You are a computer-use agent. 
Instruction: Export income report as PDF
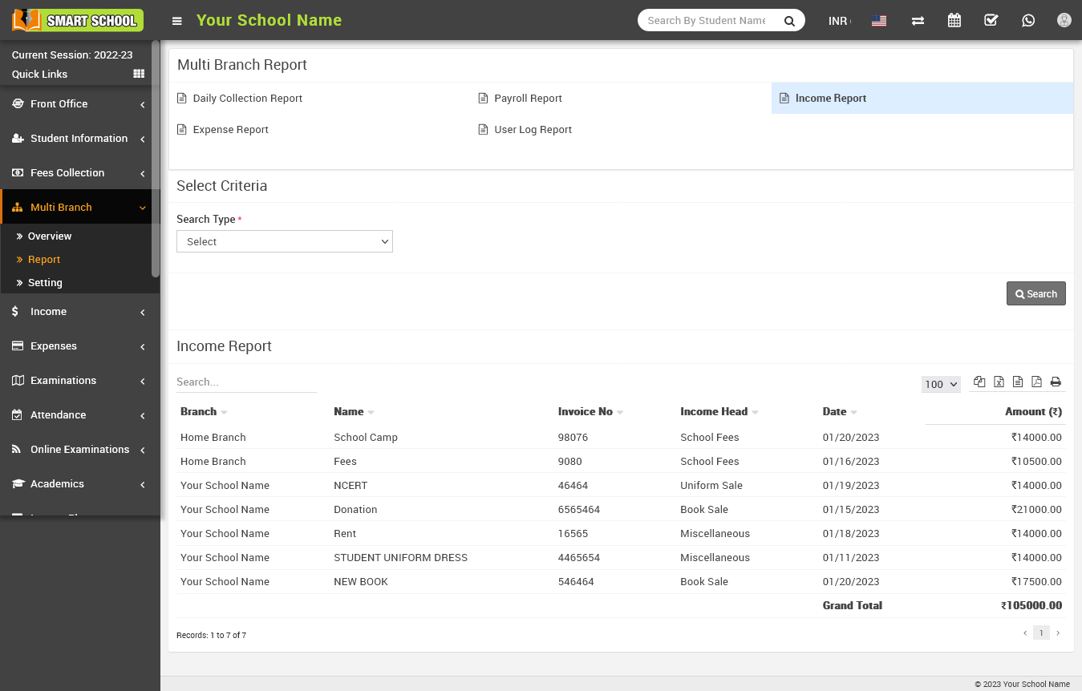1036,382
